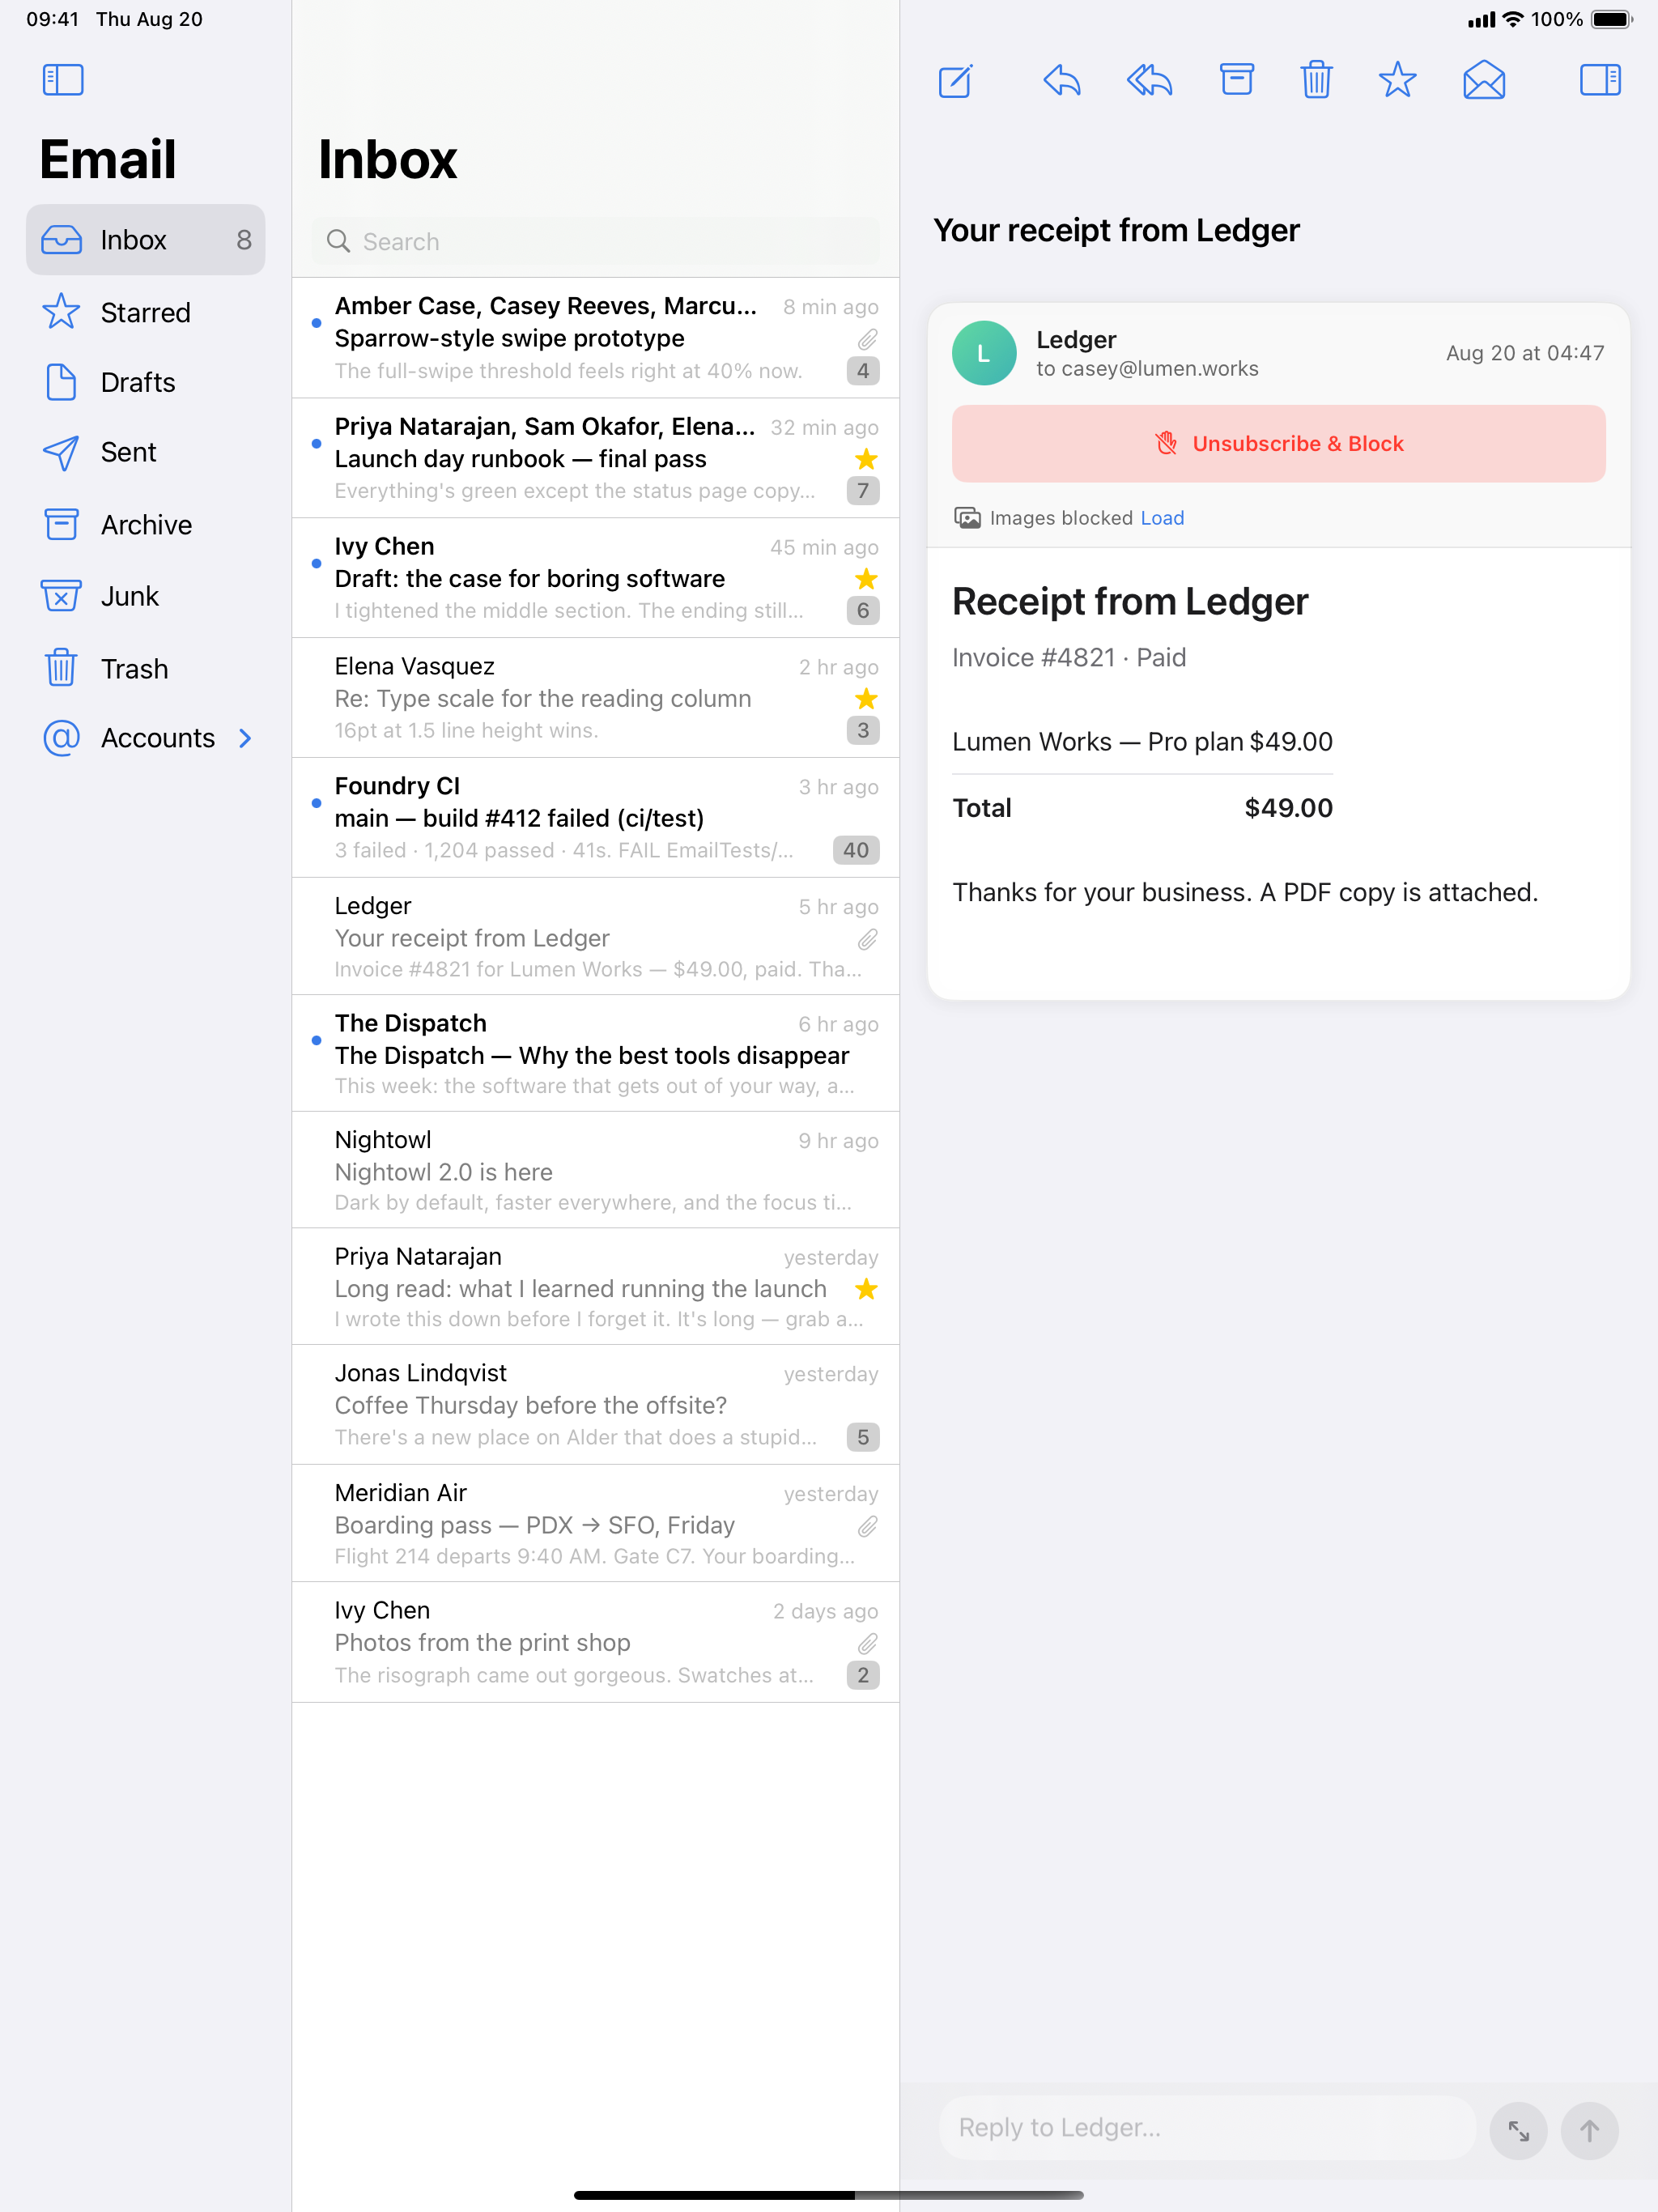
Task: Click sender name Ledger in header
Action: (x=1076, y=340)
